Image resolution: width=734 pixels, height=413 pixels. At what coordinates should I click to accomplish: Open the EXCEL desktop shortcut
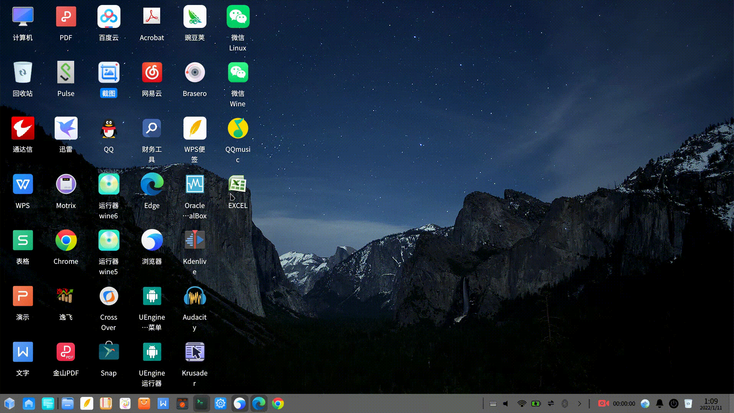pyautogui.click(x=237, y=184)
